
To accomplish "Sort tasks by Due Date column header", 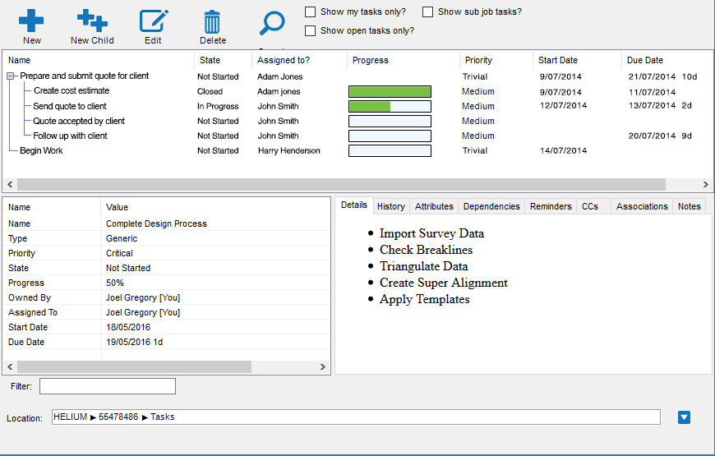I will click(x=645, y=60).
